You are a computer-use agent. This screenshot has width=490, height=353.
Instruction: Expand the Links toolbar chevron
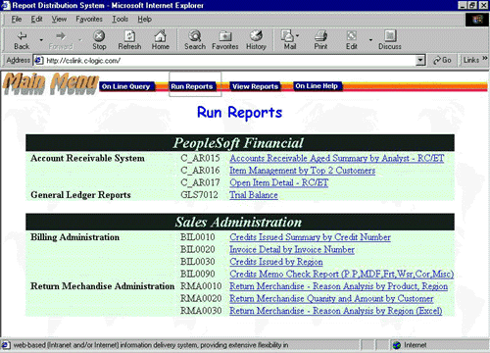click(x=484, y=59)
